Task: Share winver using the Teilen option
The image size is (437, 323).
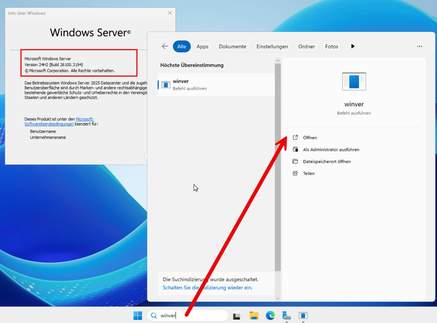Action: (x=309, y=173)
